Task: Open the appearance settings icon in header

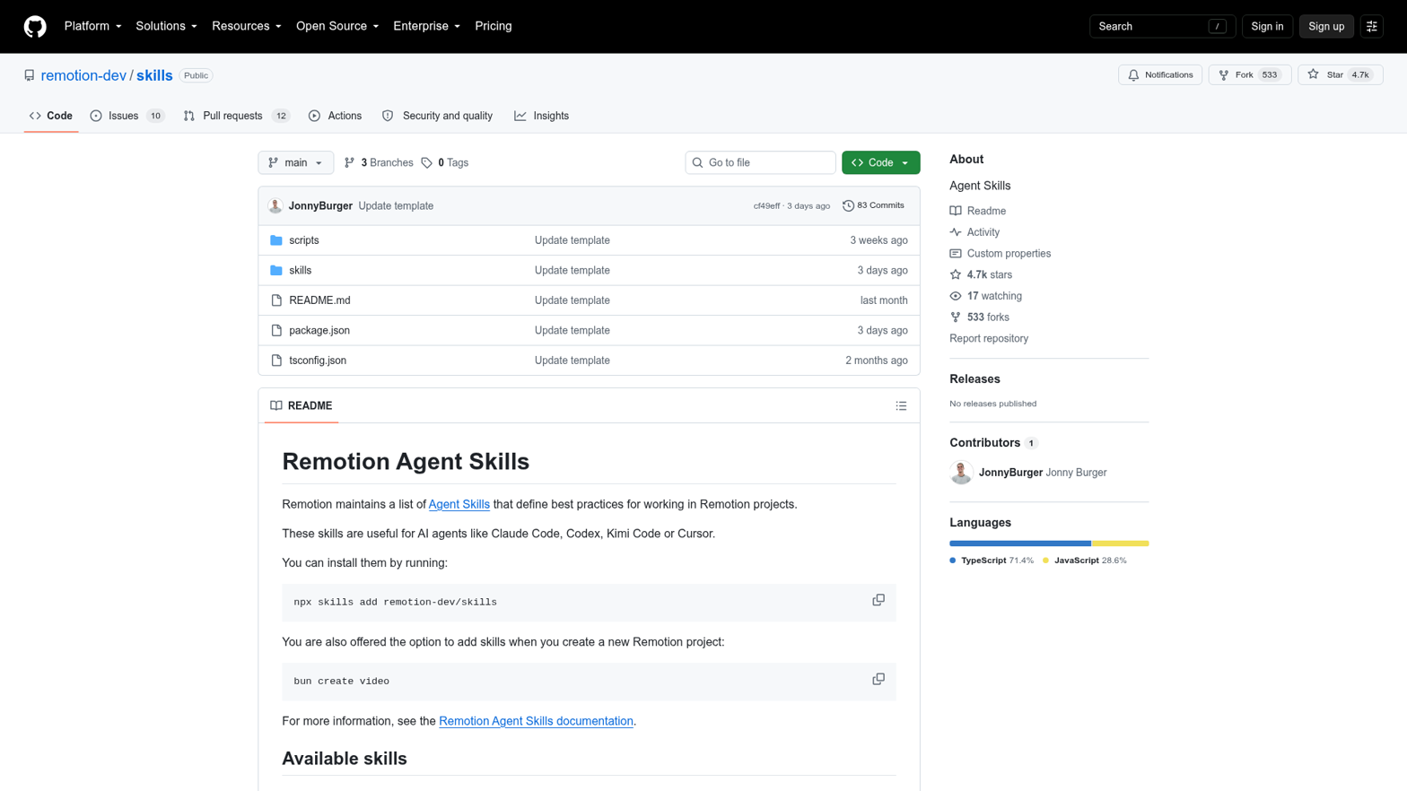Action: [x=1371, y=27]
